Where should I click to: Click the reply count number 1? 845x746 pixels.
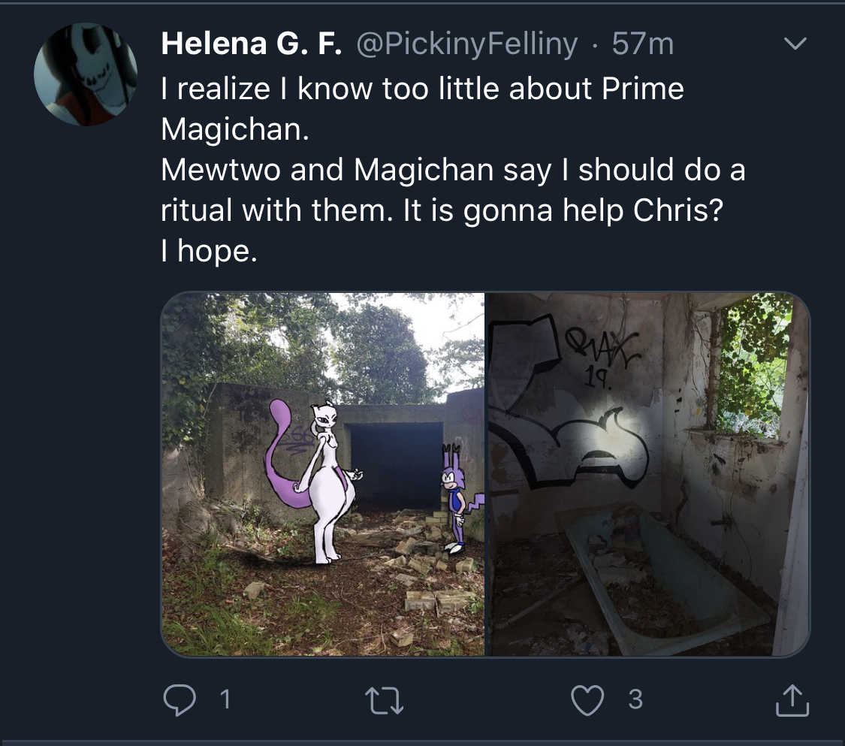pos(225,699)
